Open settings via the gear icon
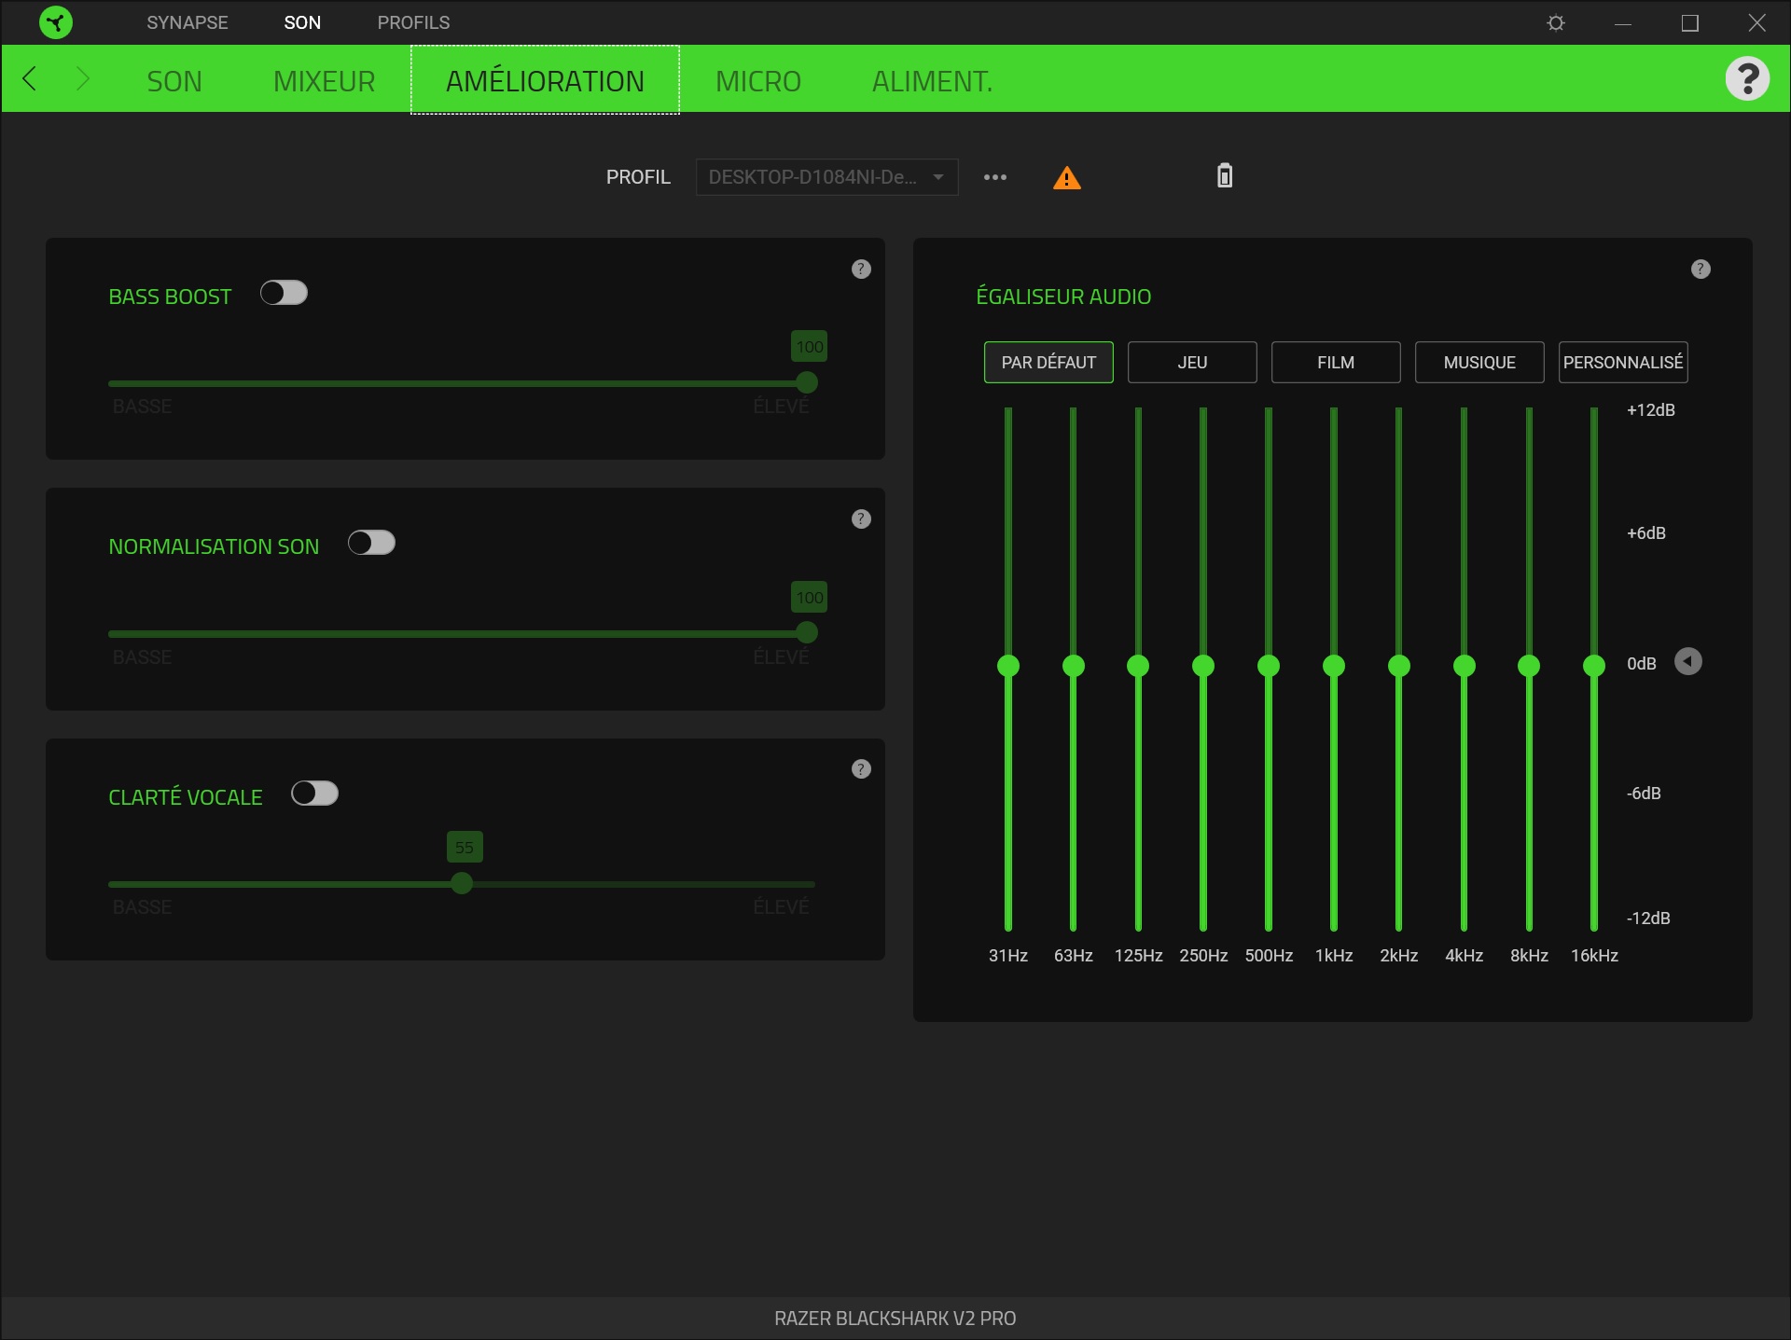 [x=1555, y=22]
